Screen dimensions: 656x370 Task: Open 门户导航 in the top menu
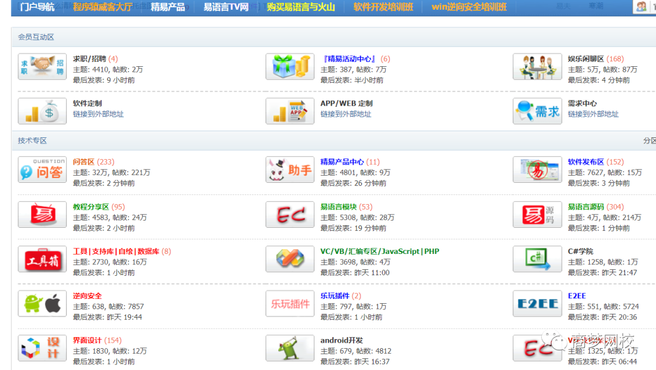37,7
